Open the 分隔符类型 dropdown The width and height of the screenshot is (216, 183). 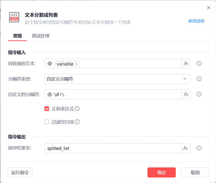tap(117, 79)
